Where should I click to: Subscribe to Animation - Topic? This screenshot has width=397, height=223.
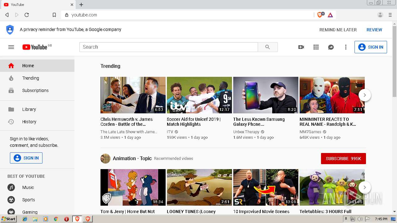343,159
